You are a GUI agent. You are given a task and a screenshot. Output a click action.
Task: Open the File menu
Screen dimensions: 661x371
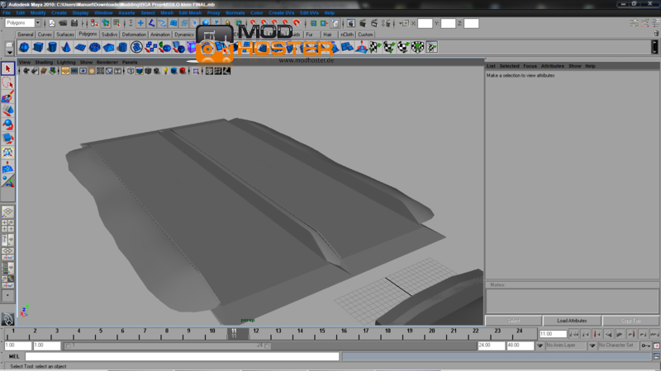[7, 13]
